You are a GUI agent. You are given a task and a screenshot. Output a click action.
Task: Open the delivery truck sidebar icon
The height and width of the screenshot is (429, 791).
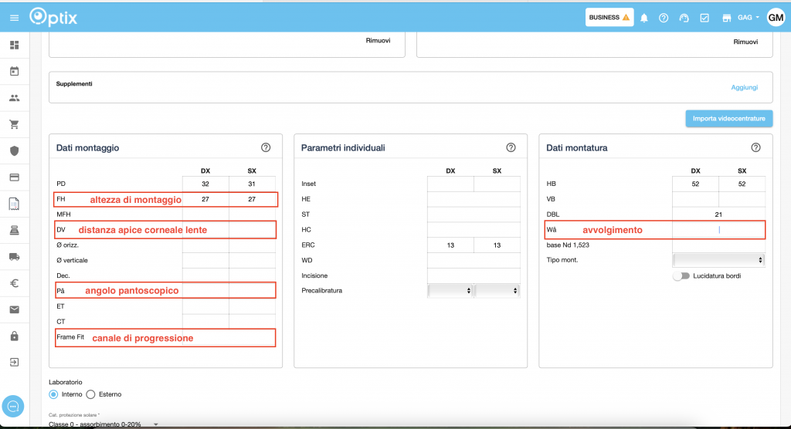coord(14,256)
